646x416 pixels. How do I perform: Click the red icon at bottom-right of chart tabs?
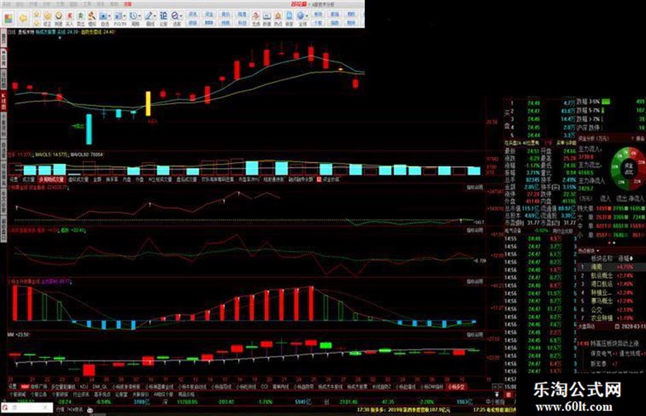coord(509,395)
